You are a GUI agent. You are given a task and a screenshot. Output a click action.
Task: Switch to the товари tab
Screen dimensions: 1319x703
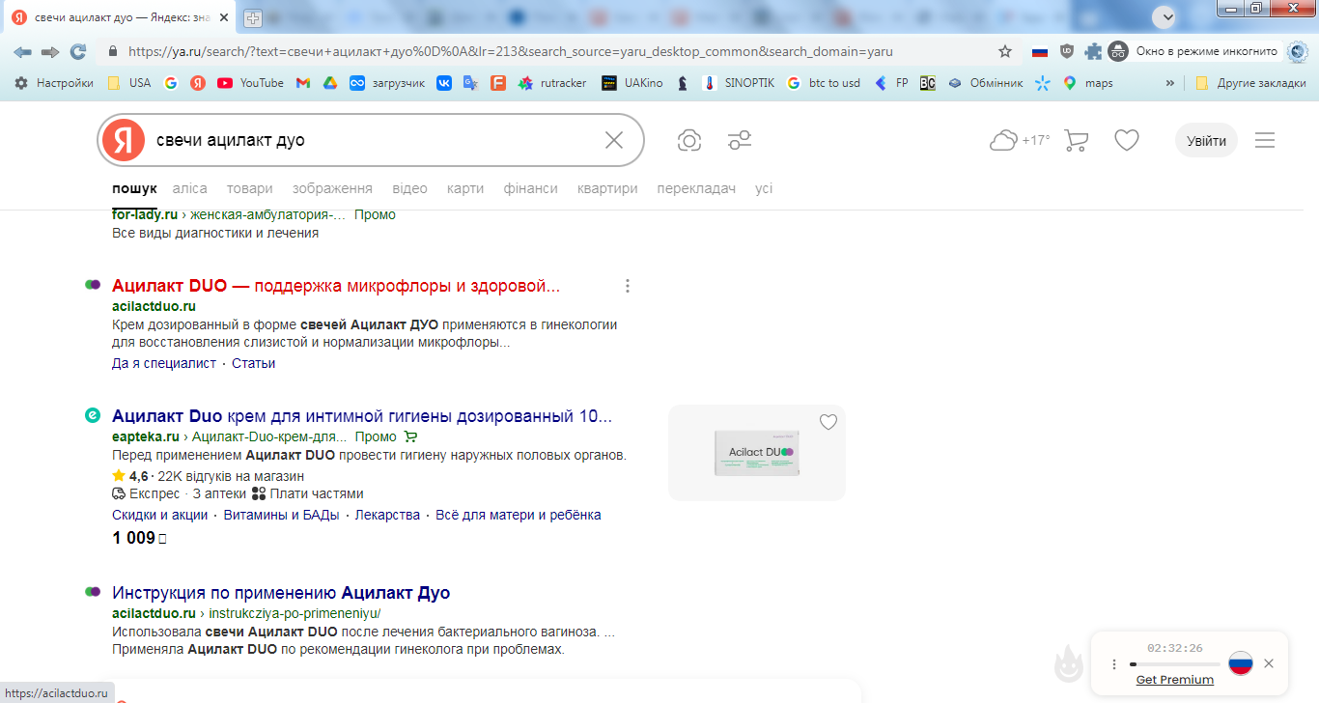coord(250,188)
